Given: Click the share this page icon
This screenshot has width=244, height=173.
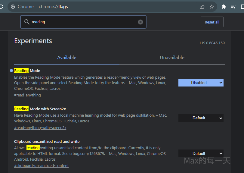Looking at the screenshot, I should pos(202,7).
